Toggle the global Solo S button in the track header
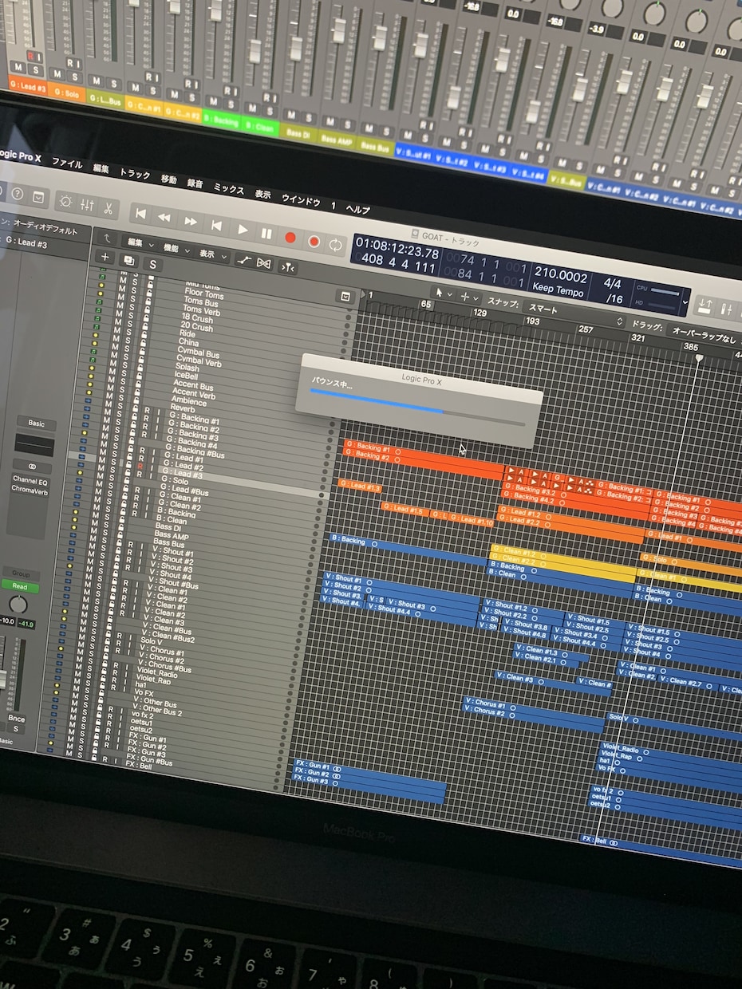 tap(152, 264)
